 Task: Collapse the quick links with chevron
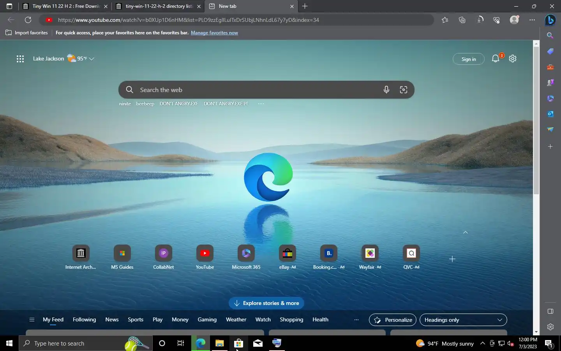(465, 232)
